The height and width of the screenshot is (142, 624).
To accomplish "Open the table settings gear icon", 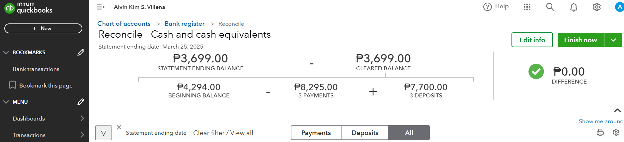I will pos(616,132).
